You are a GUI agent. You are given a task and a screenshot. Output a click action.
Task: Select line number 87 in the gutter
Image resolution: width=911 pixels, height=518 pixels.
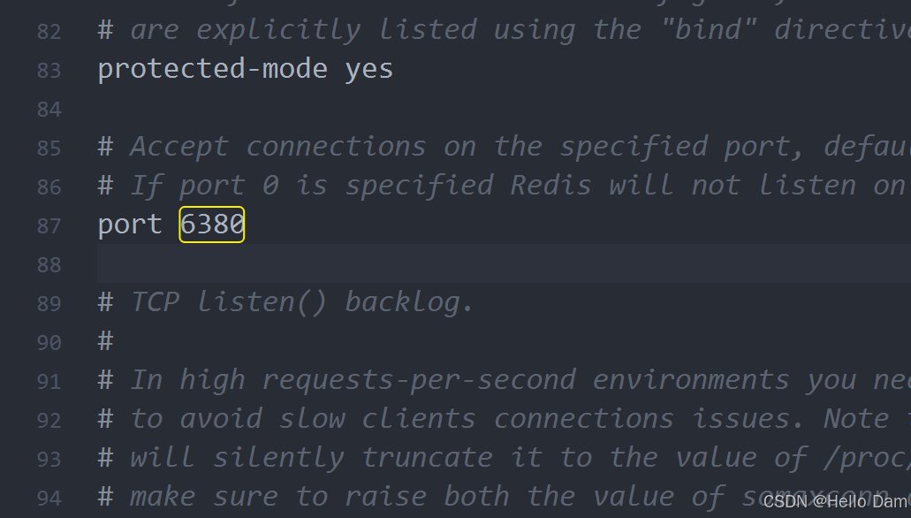(49, 225)
